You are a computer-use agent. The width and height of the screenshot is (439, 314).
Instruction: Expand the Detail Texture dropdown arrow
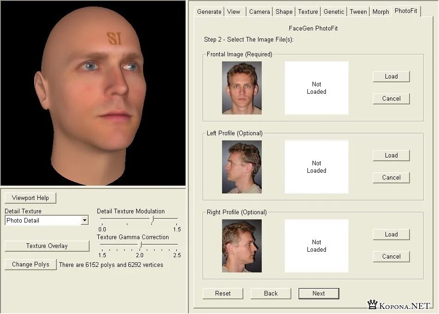[x=84, y=220]
